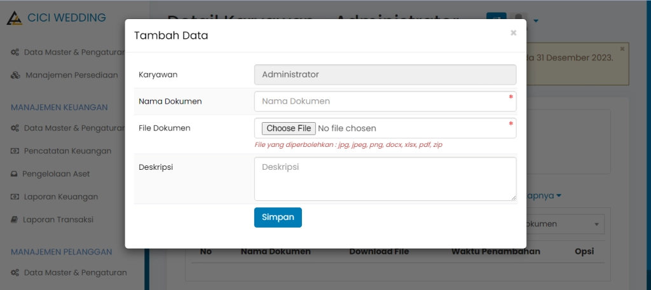This screenshot has height=290, width=651.
Task: Click the Pencatatan Keuangan money icon
Action: [15, 151]
